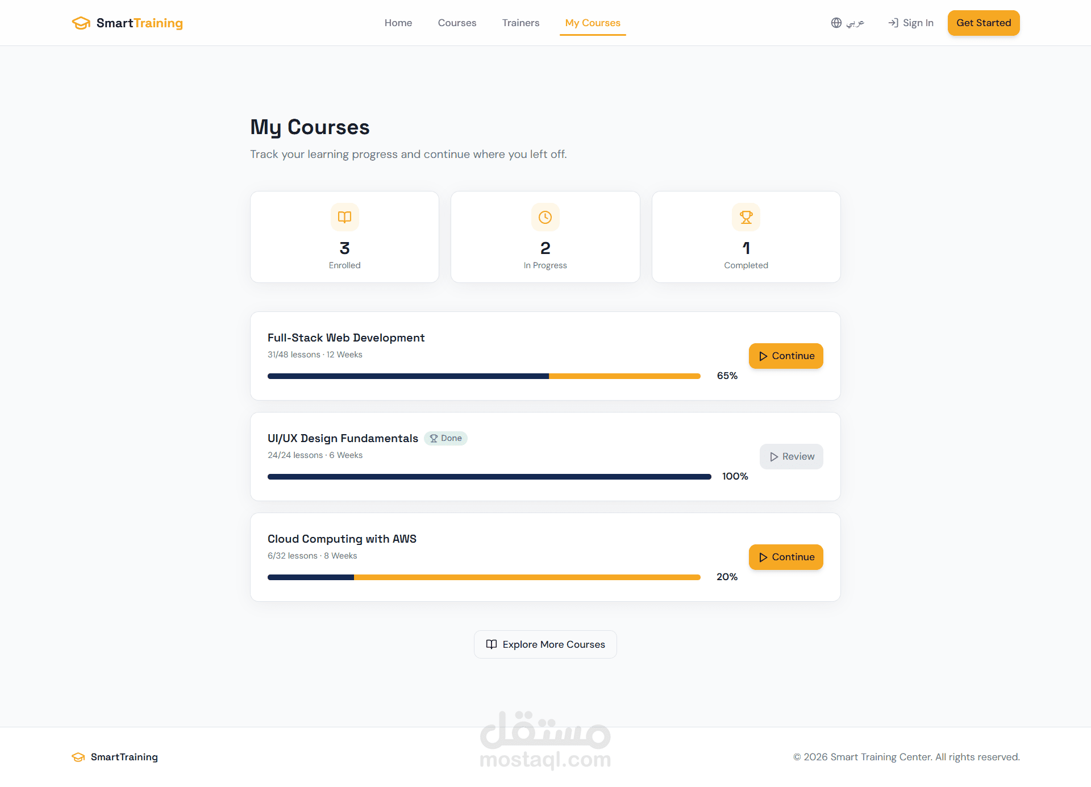Click the graduation cap logo icon in header
This screenshot has height=787, width=1091.
pyautogui.click(x=81, y=23)
